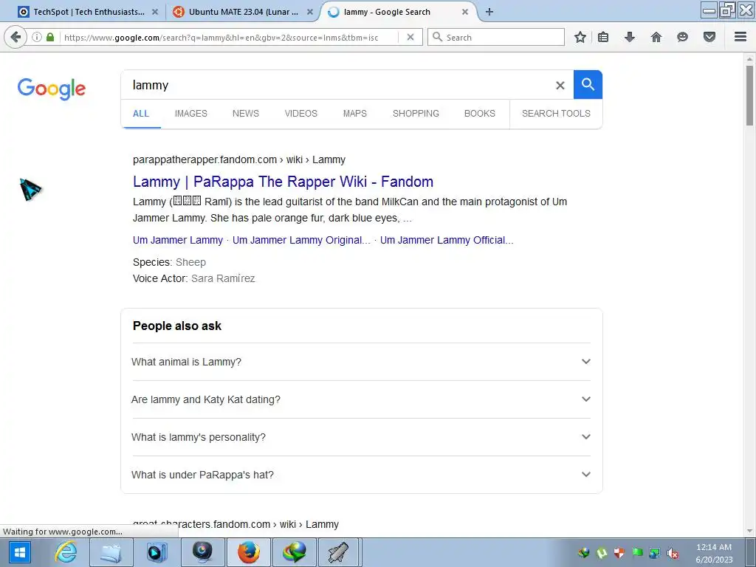Click the muted speaker tray icon
The height and width of the screenshot is (567, 756).
click(x=672, y=553)
